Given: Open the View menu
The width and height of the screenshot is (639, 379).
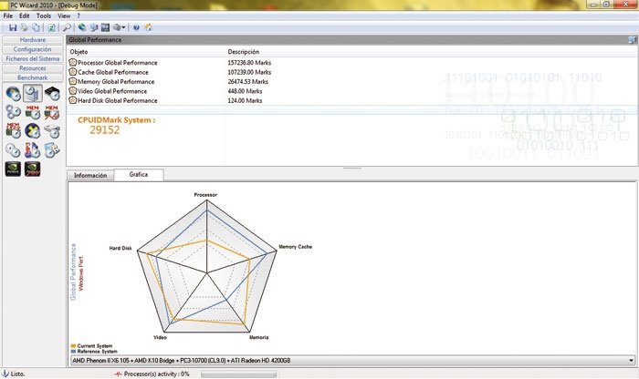Looking at the screenshot, I should coord(64,15).
